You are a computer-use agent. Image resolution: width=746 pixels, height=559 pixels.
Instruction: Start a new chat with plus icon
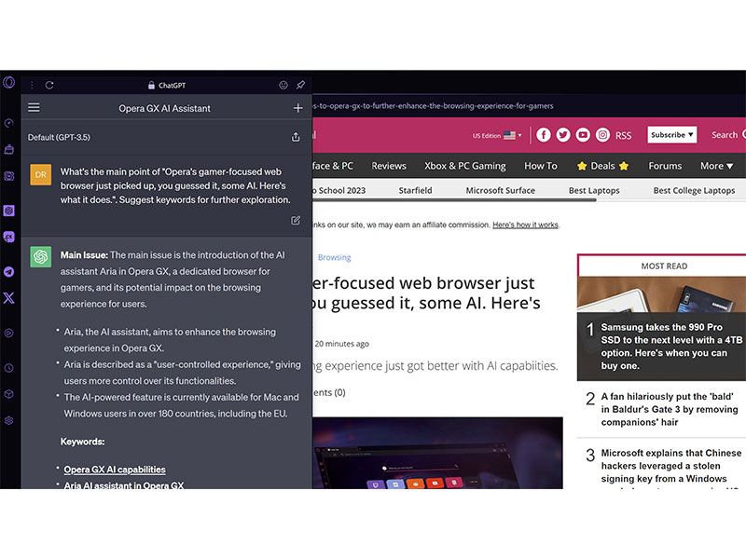point(298,108)
